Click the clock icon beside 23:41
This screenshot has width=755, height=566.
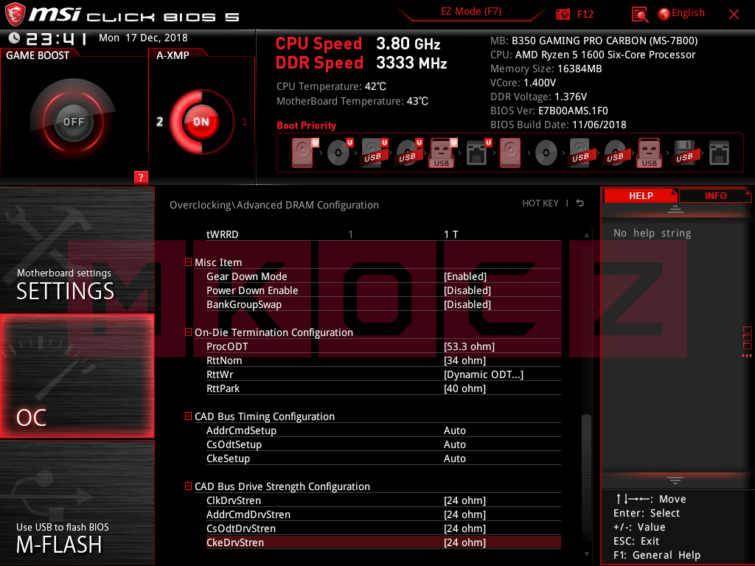pos(15,38)
